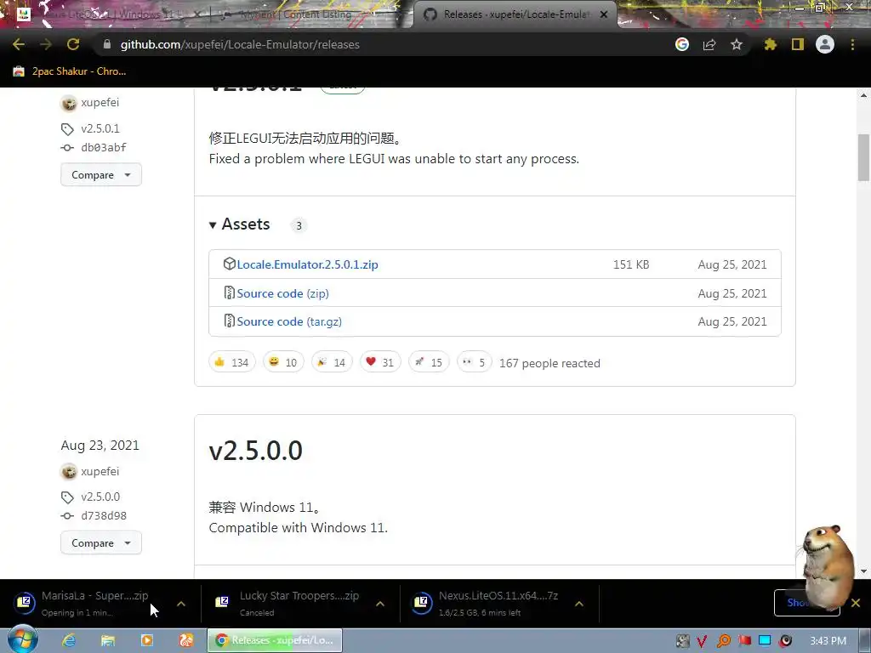Open commit db03abf

103,148
